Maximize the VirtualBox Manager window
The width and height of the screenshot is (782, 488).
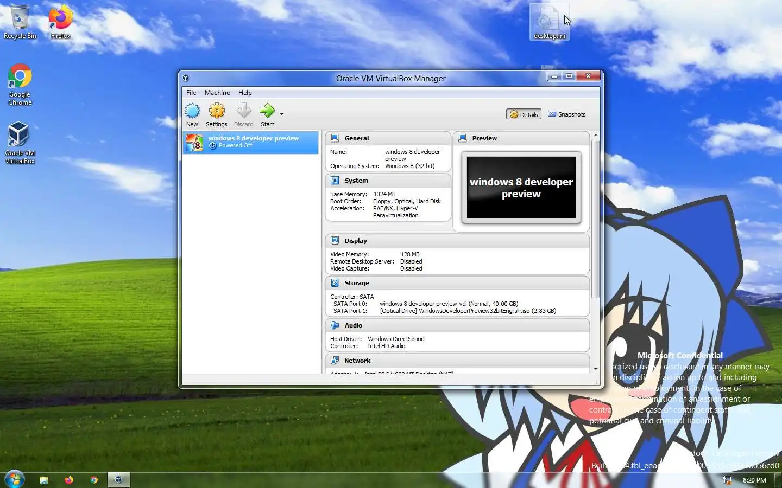569,76
